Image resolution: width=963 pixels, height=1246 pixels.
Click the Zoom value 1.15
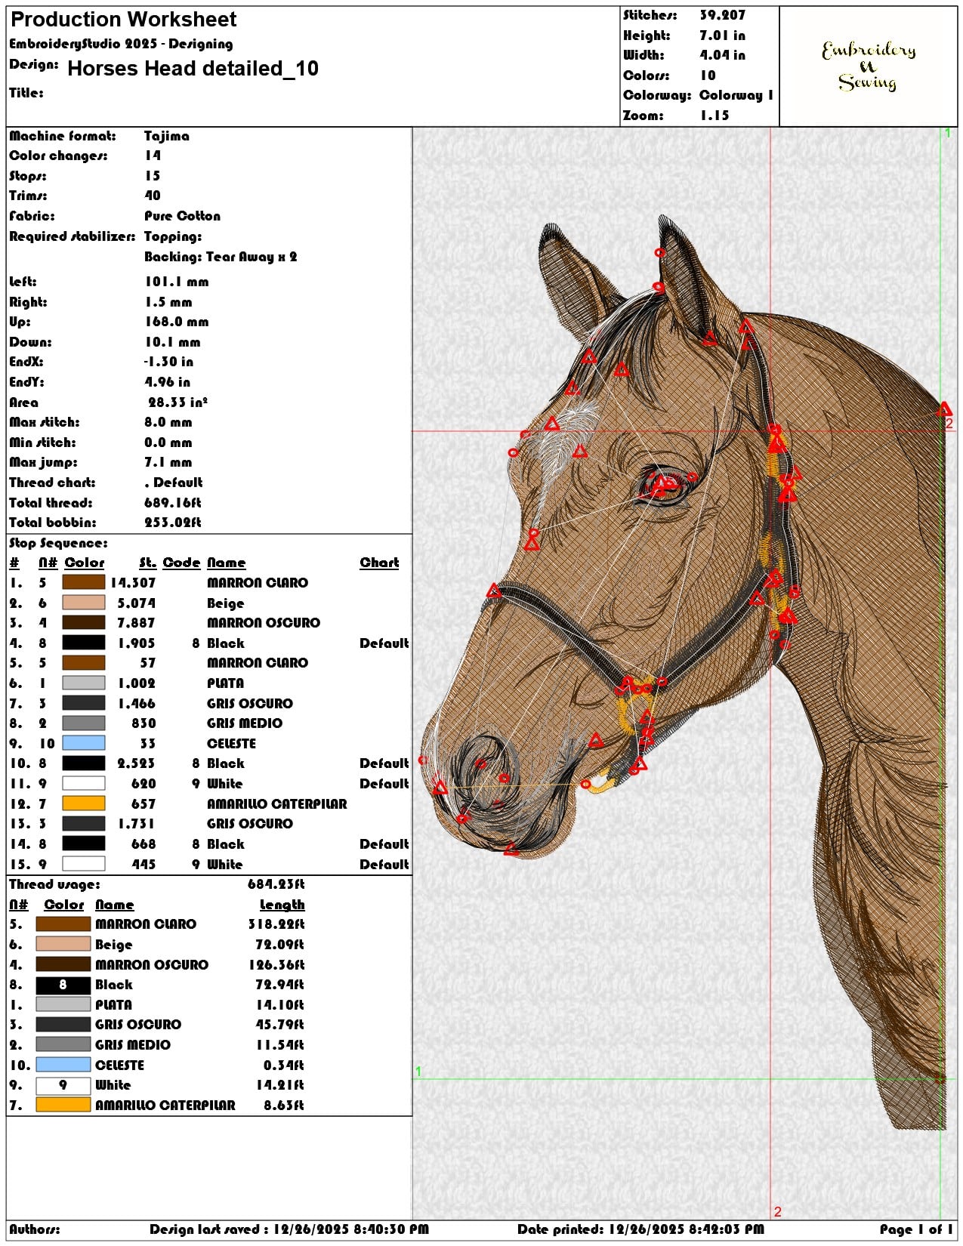coord(715,116)
